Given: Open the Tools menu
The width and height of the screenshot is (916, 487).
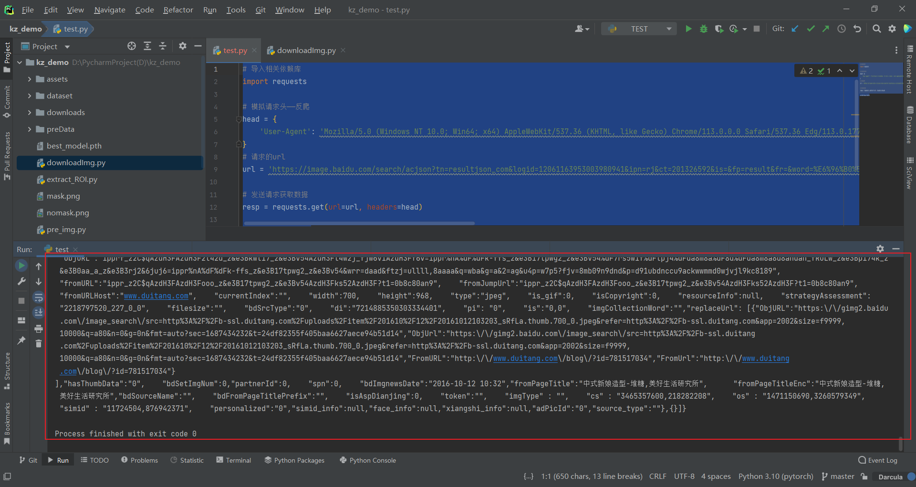Looking at the screenshot, I should (236, 10).
